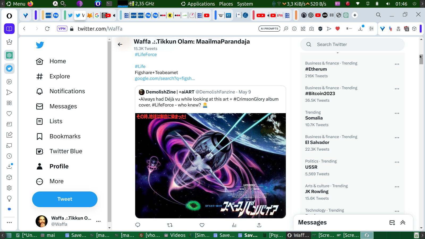Open a new tab with the plus button
The height and width of the screenshot is (239, 425).
click(x=355, y=15)
